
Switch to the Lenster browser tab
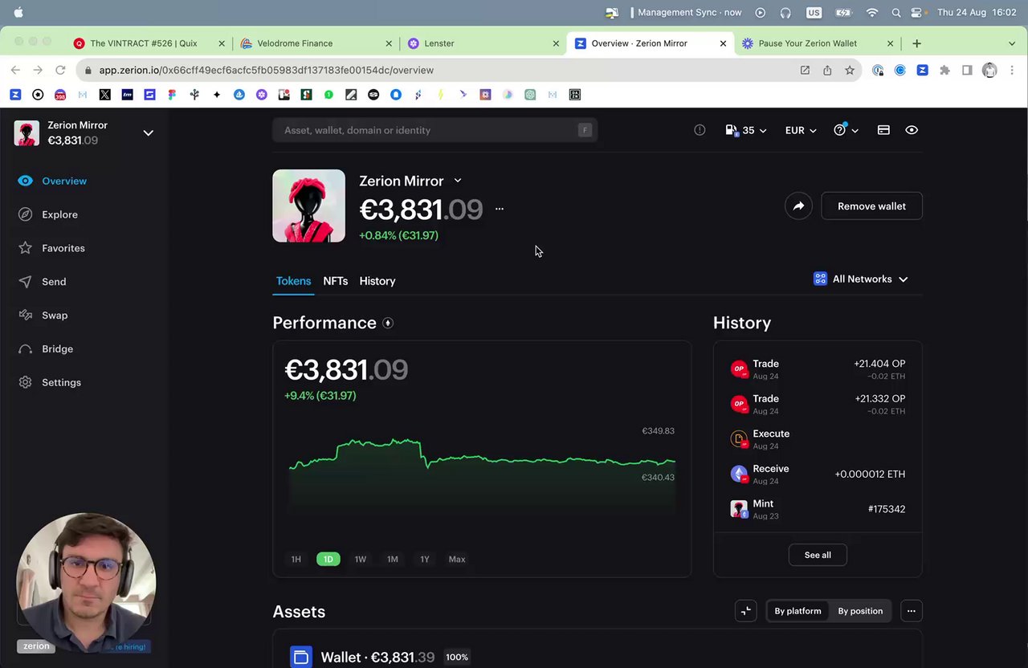(x=483, y=43)
